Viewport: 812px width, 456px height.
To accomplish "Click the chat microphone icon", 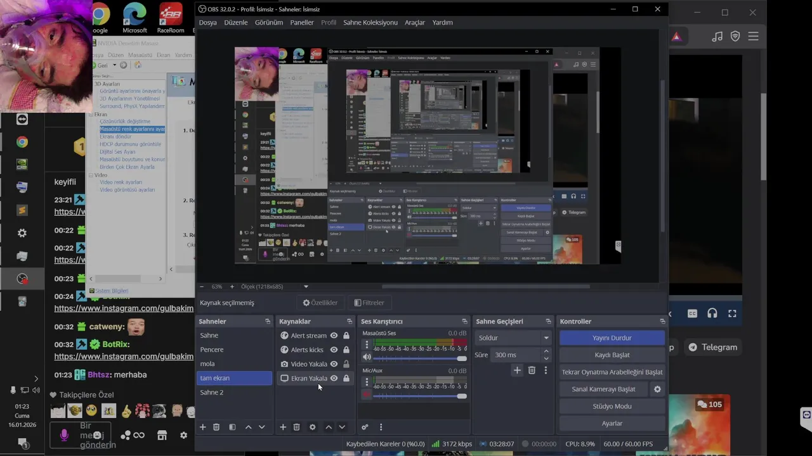I will pyautogui.click(x=64, y=435).
